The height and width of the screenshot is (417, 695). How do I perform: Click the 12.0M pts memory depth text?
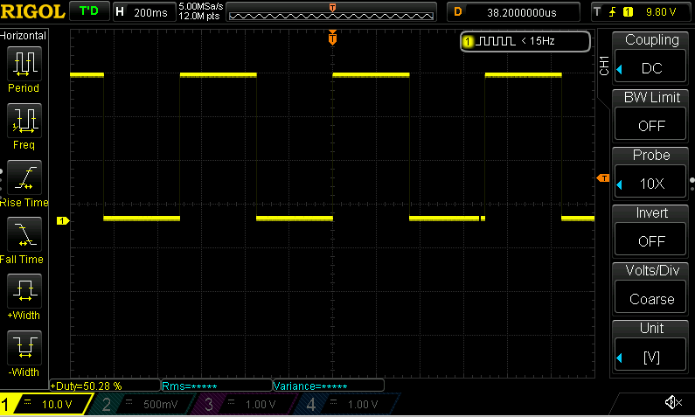pyautogui.click(x=199, y=17)
